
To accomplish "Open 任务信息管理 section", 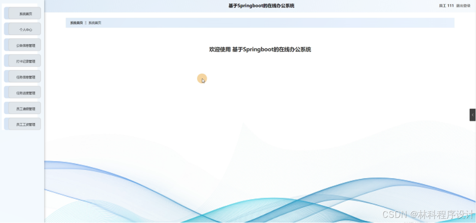I will [22, 76].
